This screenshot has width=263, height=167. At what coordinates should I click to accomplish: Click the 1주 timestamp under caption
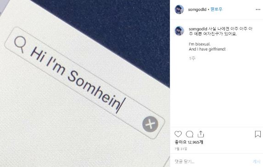click(x=192, y=58)
